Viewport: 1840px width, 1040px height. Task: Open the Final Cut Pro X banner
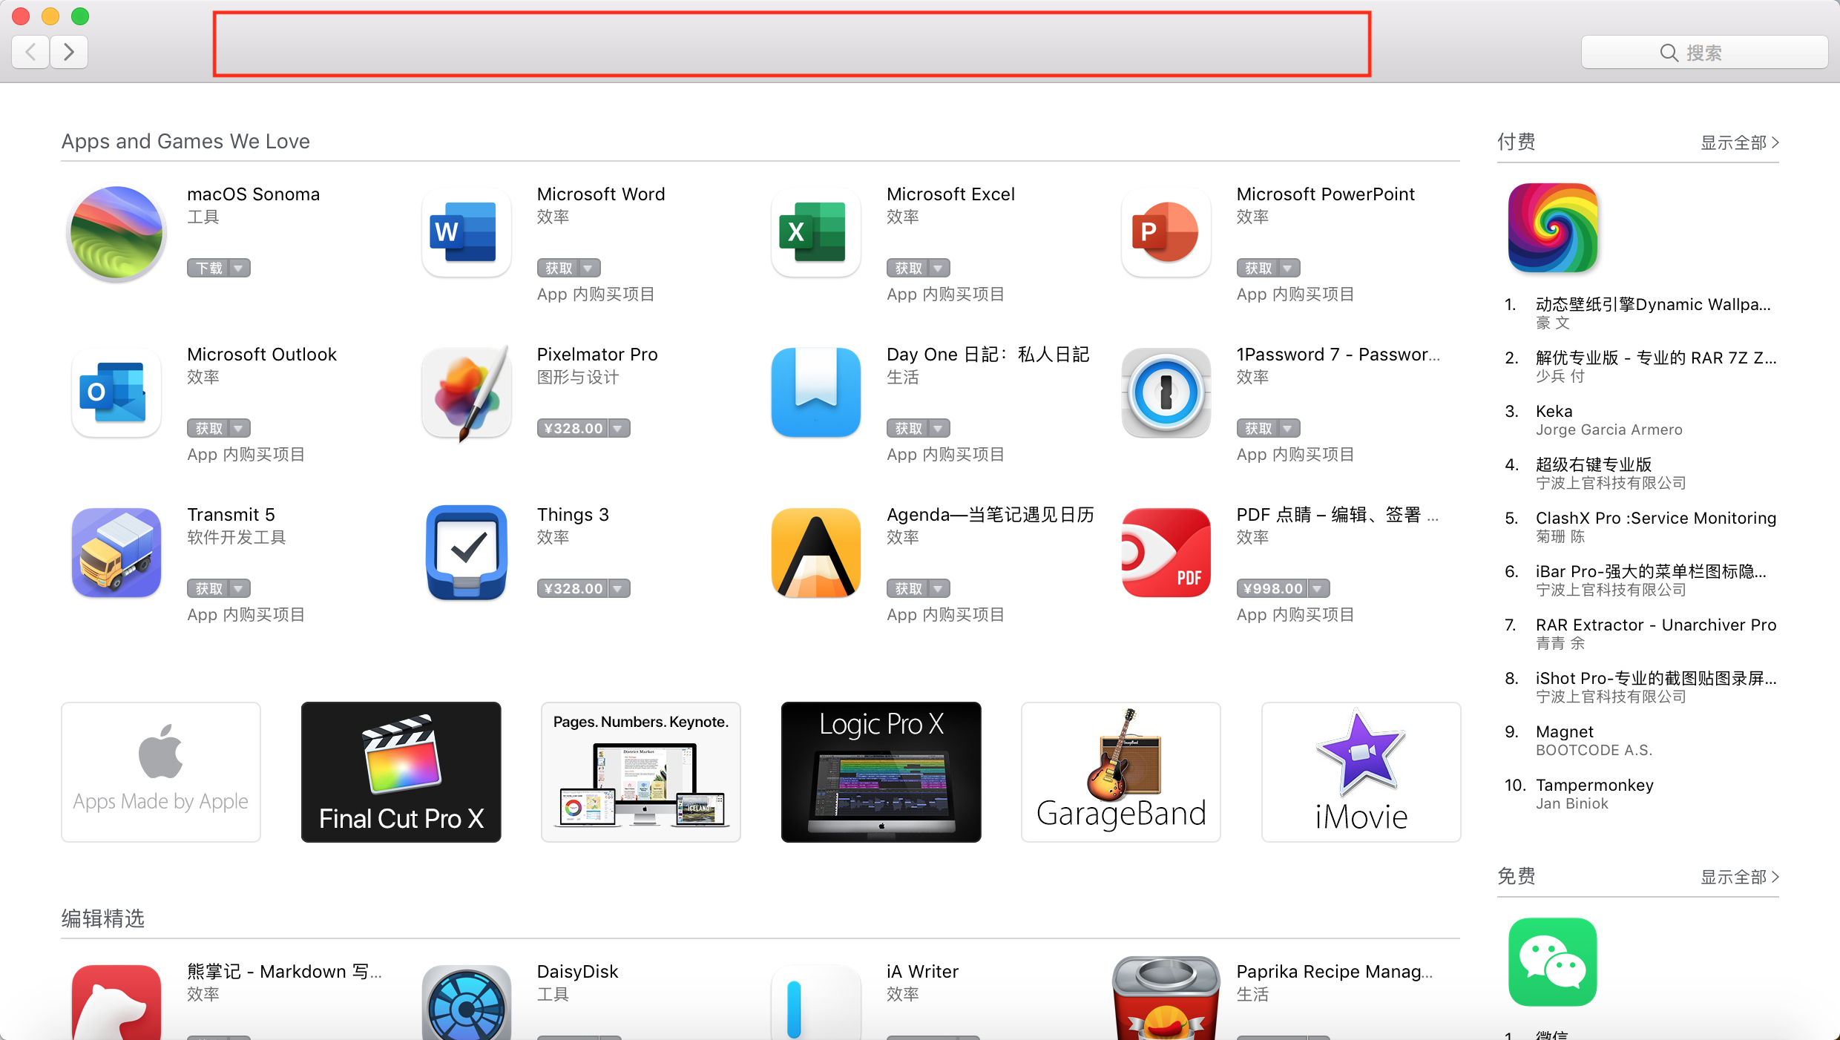401,771
